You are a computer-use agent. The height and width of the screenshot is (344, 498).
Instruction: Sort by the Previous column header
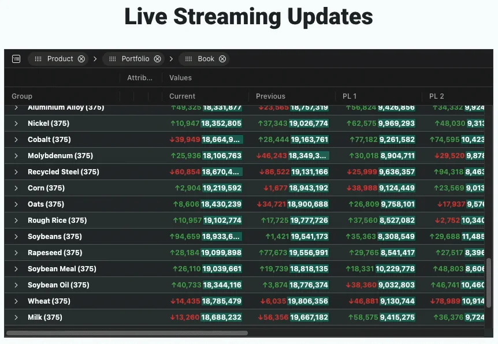tap(270, 96)
